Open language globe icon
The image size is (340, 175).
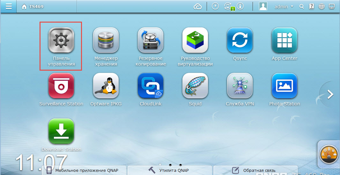click(x=322, y=6)
